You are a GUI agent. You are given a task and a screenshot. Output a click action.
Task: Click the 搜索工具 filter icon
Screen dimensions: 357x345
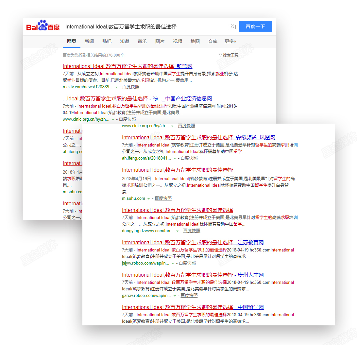coord(220,55)
